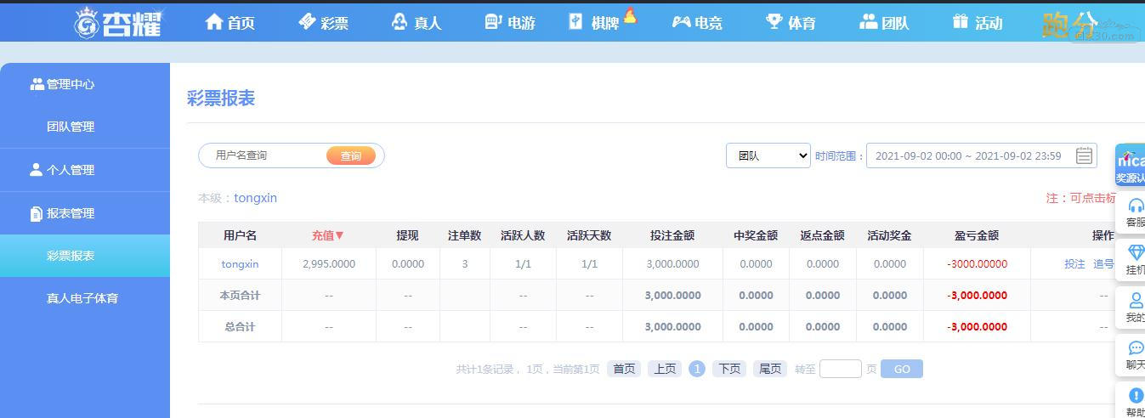Click the 2,995.0000 recharge value

pos(329,264)
